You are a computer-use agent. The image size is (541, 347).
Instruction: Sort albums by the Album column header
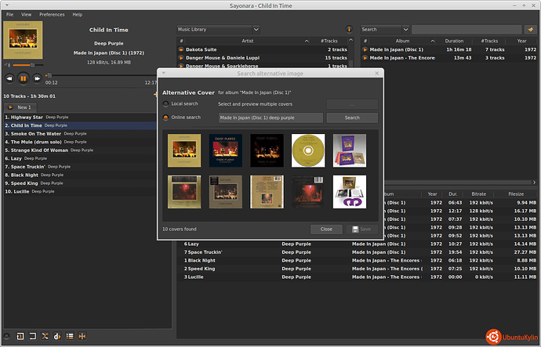pos(402,41)
